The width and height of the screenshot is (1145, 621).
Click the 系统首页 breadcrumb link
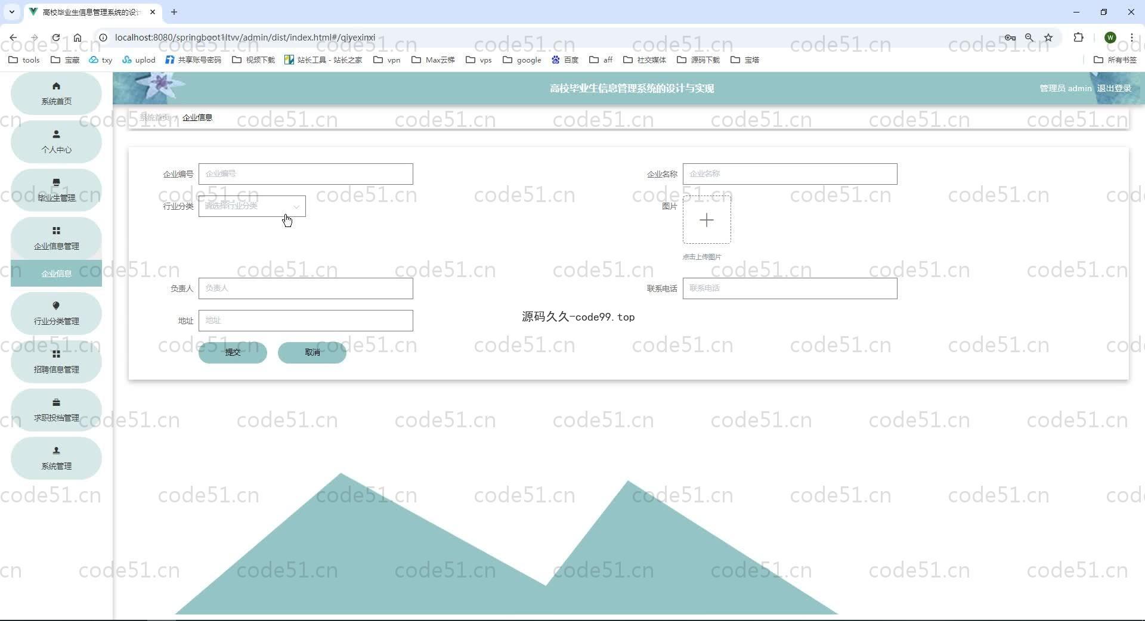tap(155, 117)
